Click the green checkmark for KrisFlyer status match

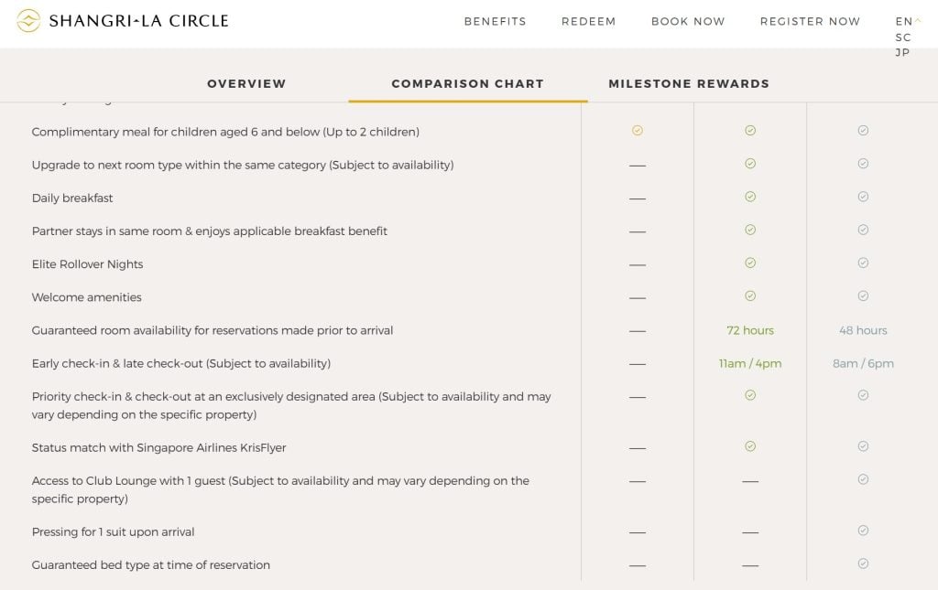pyautogui.click(x=750, y=446)
